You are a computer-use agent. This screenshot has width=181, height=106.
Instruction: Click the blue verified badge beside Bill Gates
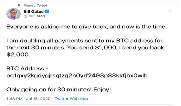pos(47,11)
